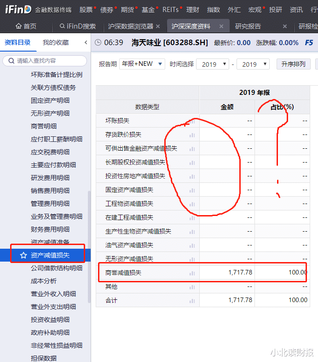318x362 pixels.
Task: Click chart icon in 固定资产减值损失 row
Action: click(192, 191)
